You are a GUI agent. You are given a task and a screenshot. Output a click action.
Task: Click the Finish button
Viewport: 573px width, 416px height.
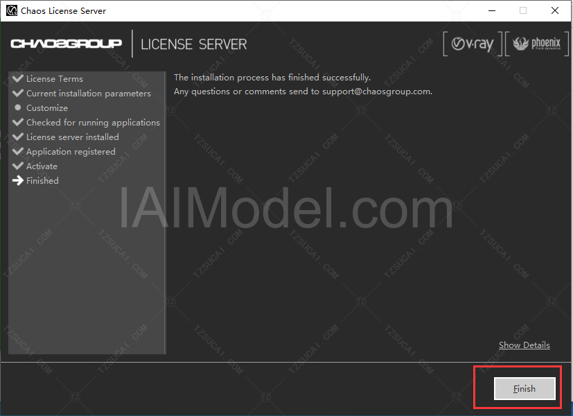point(524,388)
